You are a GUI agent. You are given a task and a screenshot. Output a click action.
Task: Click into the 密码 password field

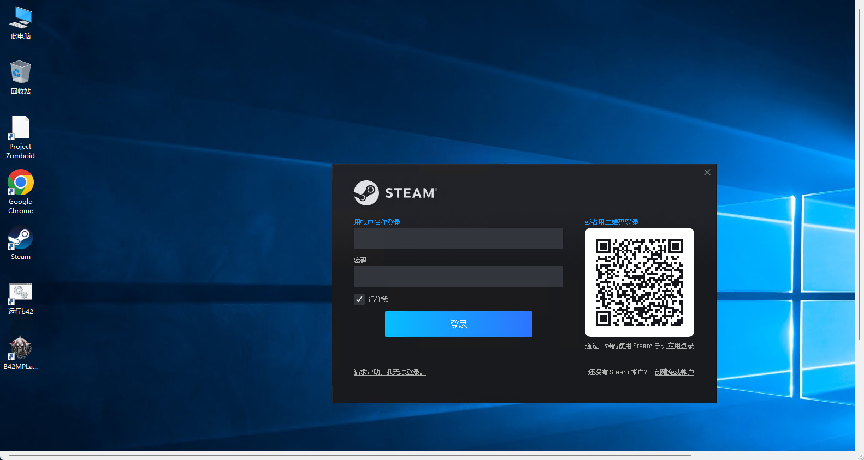[458, 276]
